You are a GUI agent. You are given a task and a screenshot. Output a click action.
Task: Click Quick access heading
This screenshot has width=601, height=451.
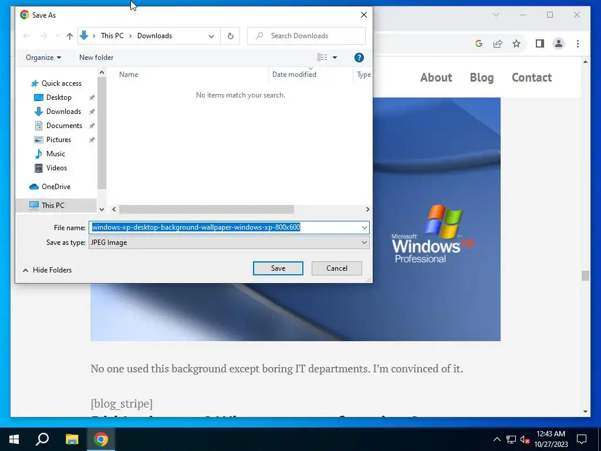pyautogui.click(x=61, y=83)
